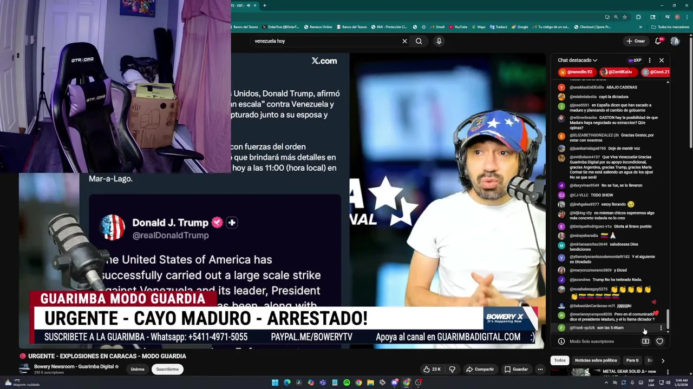This screenshot has width=693, height=389.
Task: Open the DolarTrue bookmark
Action: [280, 27]
